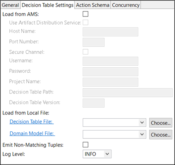Follow the Decision Table File link

(32, 121)
